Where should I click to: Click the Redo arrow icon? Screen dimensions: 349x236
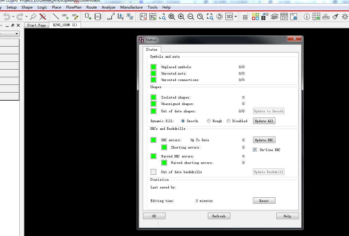pos(20,17)
